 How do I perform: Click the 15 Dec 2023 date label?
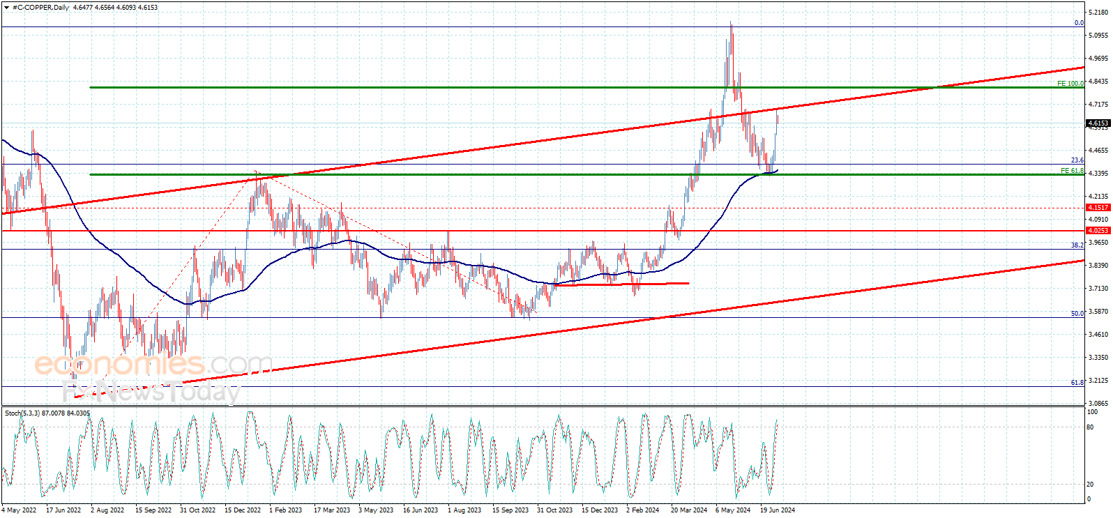(600, 510)
